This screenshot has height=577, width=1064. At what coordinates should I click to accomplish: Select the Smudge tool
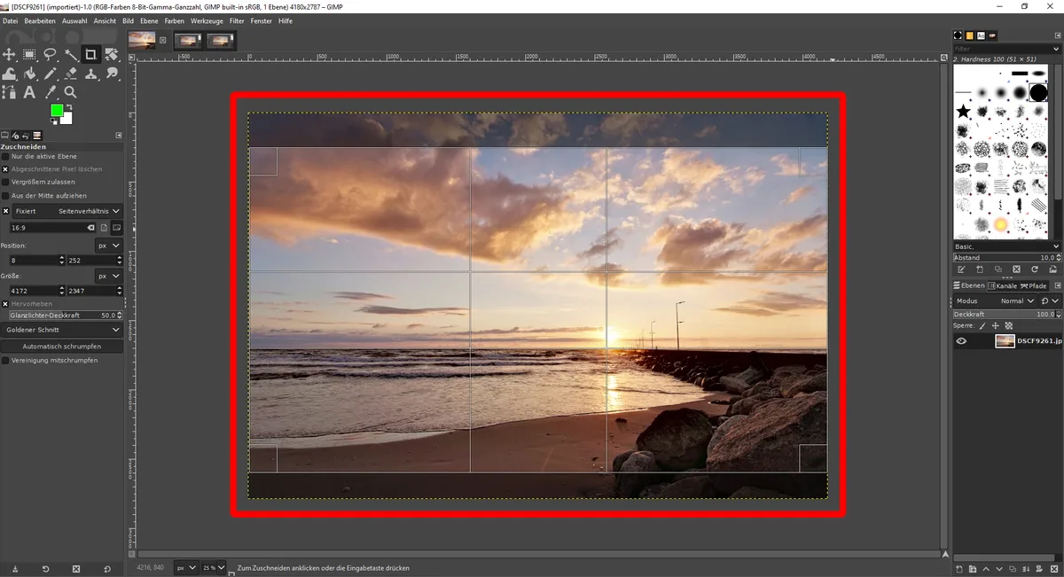(x=111, y=74)
